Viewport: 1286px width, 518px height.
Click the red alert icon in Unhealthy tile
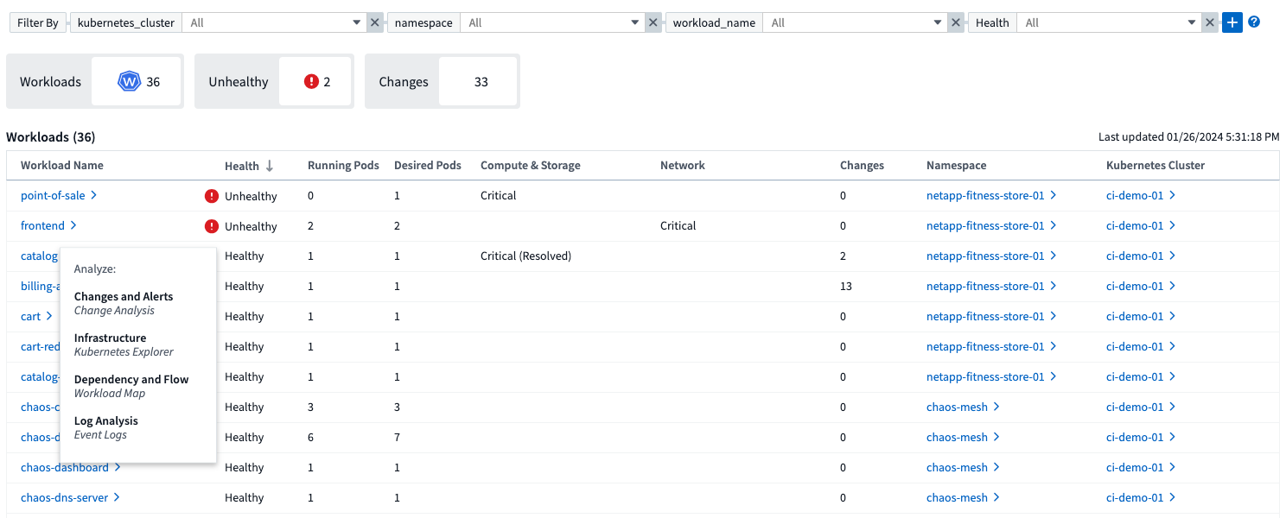[311, 82]
